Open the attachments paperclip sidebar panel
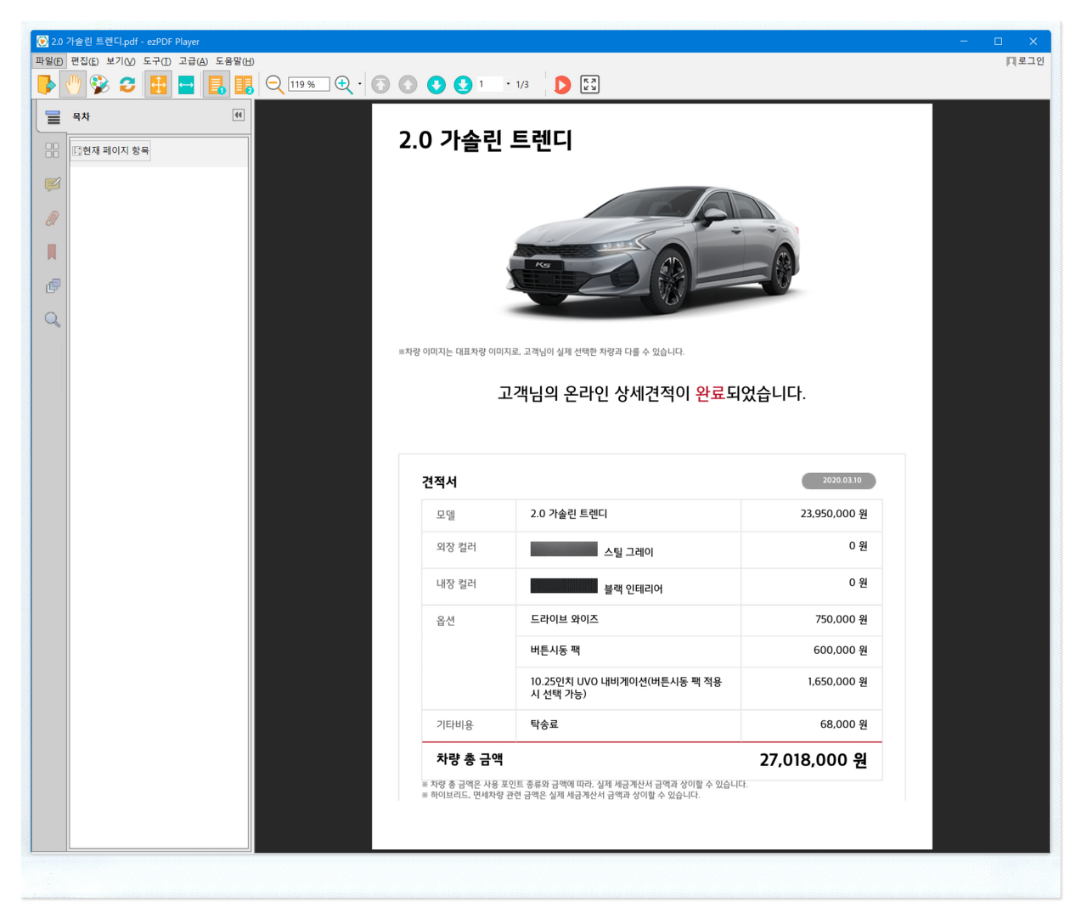This screenshot has width=1087, height=924. (x=52, y=218)
